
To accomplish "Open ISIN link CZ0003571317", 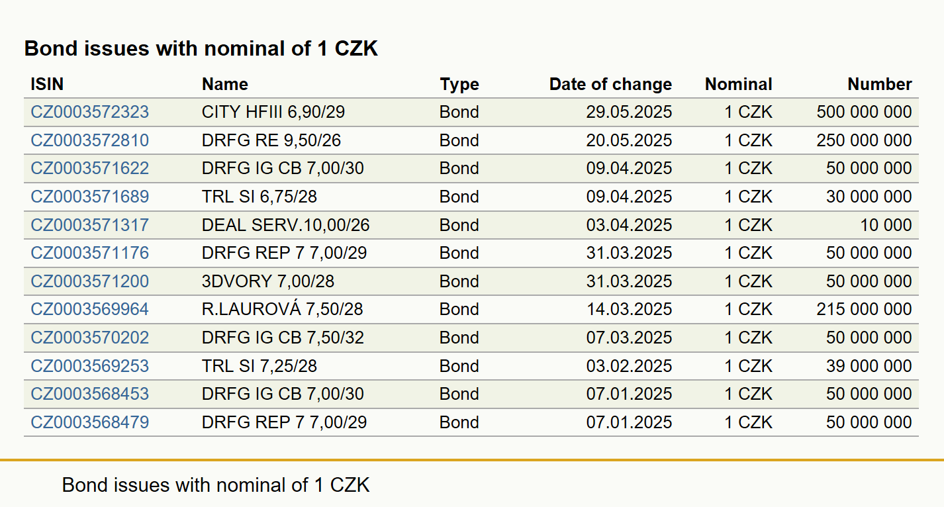I will tap(90, 225).
